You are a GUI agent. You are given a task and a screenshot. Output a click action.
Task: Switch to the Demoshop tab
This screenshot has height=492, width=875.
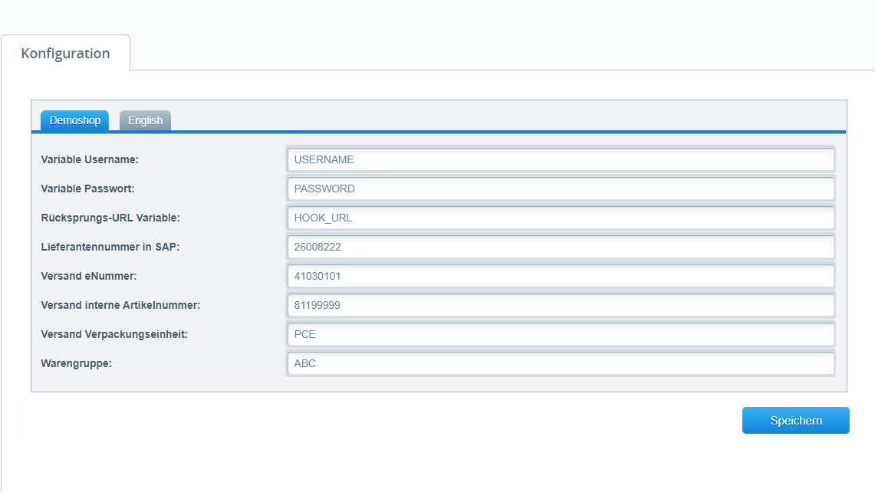coord(75,120)
